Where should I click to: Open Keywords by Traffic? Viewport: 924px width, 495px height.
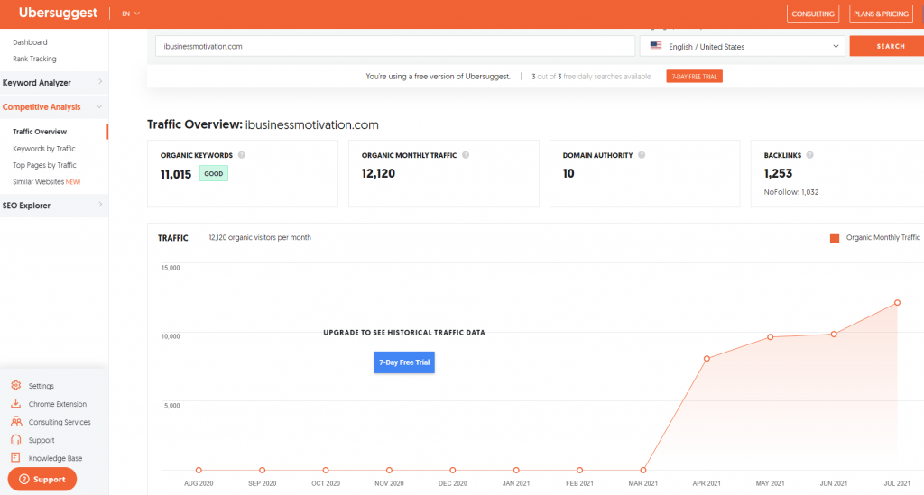(44, 149)
